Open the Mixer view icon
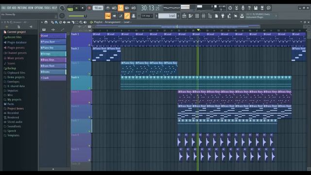311x175 pixels. (x=204, y=16)
